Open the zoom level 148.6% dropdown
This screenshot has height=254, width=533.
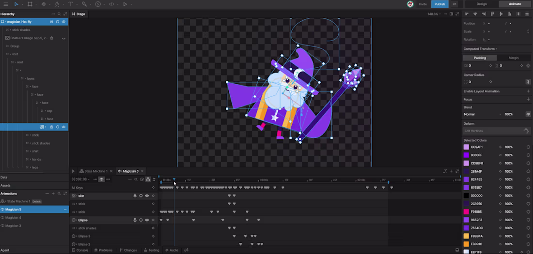point(434,14)
